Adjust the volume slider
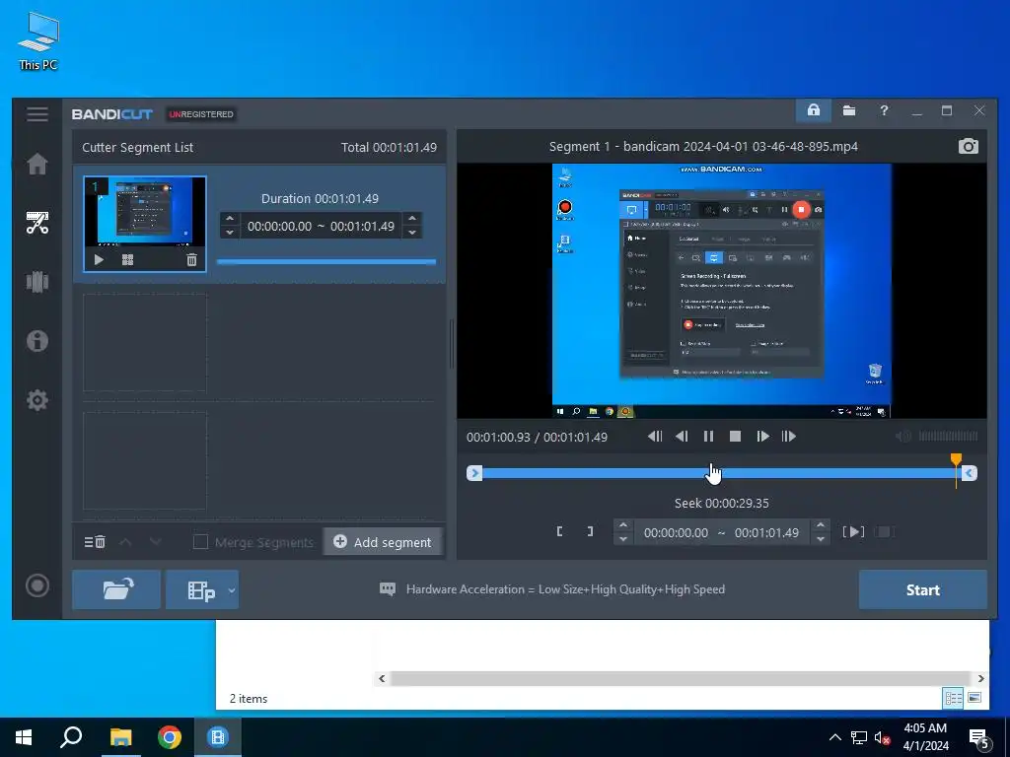Image resolution: width=1010 pixels, height=757 pixels. 948,437
